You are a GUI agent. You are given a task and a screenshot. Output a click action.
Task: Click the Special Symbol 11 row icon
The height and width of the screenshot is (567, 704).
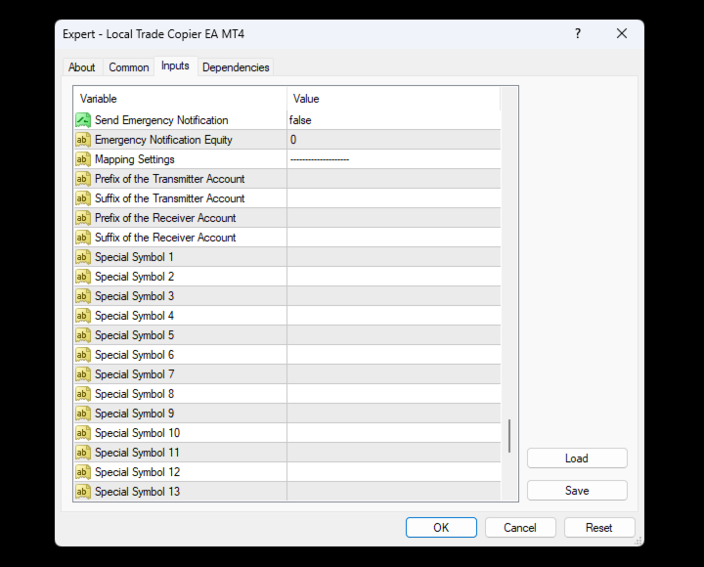coord(83,453)
